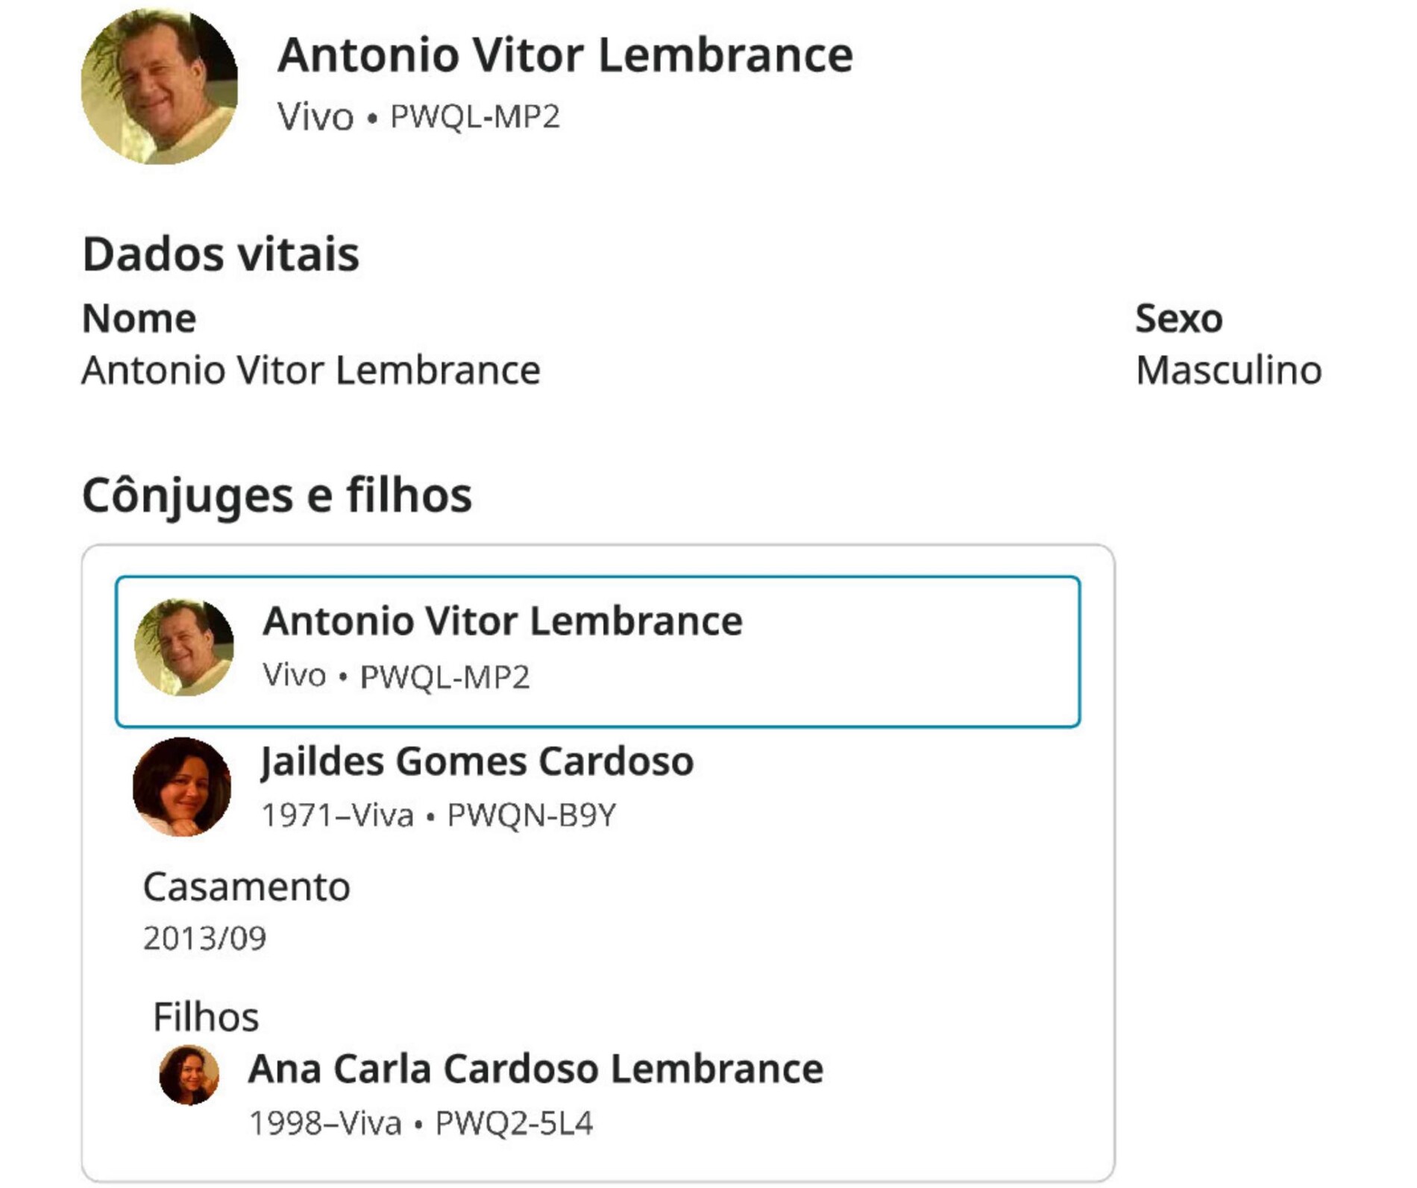Select the Masculino value under Sexo
Viewport: 1417px width, 1188px height.
1228,370
